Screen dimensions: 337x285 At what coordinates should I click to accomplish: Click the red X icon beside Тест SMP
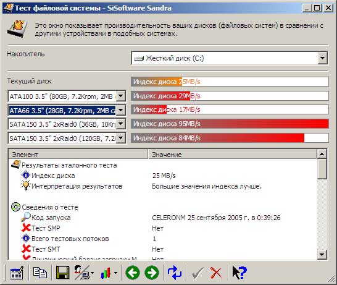tap(26, 228)
